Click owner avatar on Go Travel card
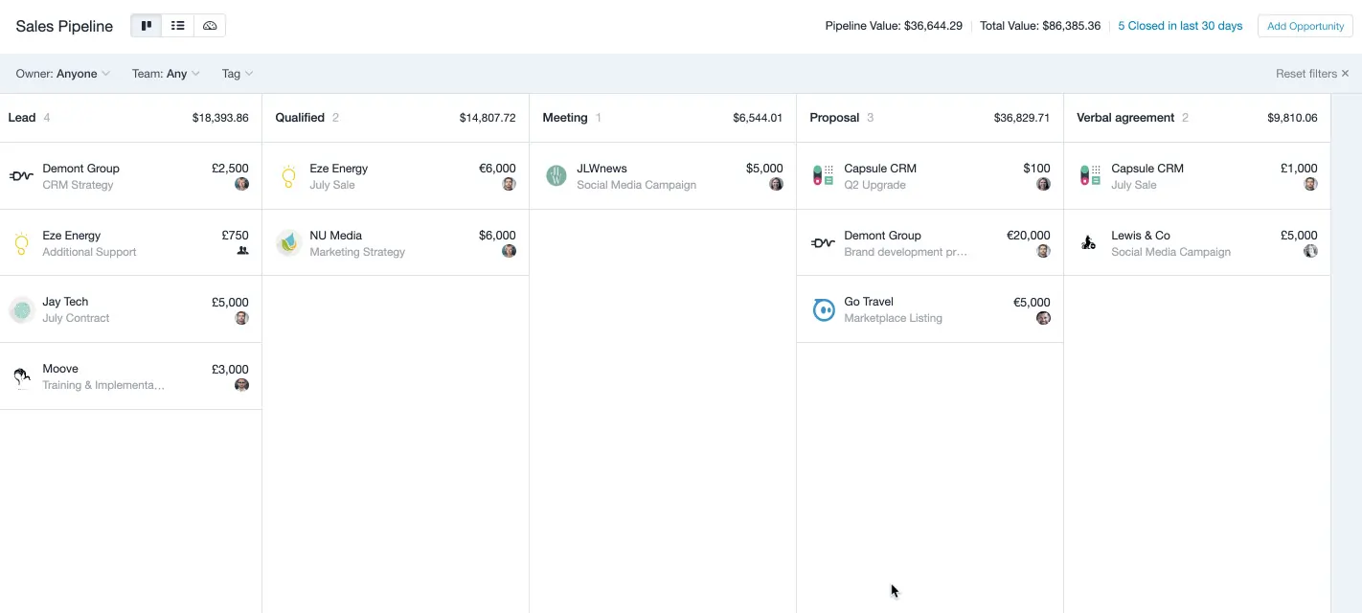The width and height of the screenshot is (1362, 613). (x=1043, y=318)
